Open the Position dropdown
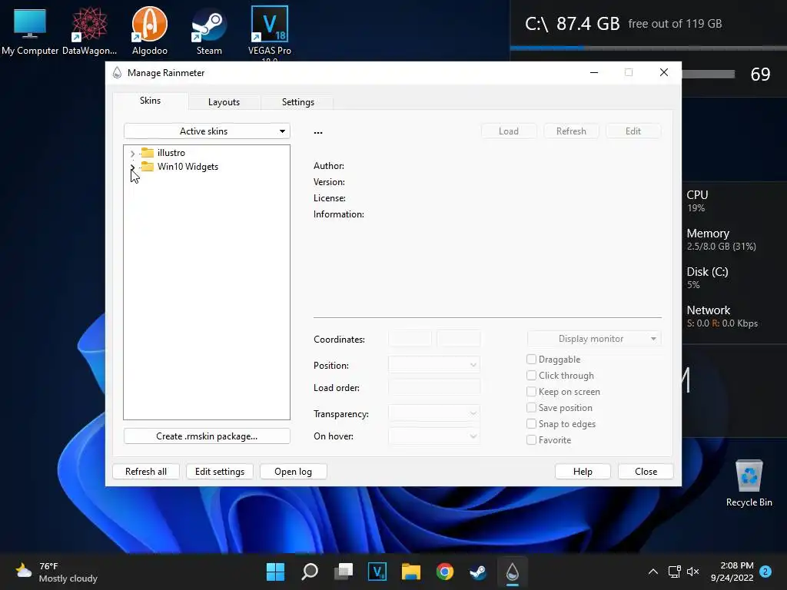Screen dimensions: 787x590 (434, 365)
